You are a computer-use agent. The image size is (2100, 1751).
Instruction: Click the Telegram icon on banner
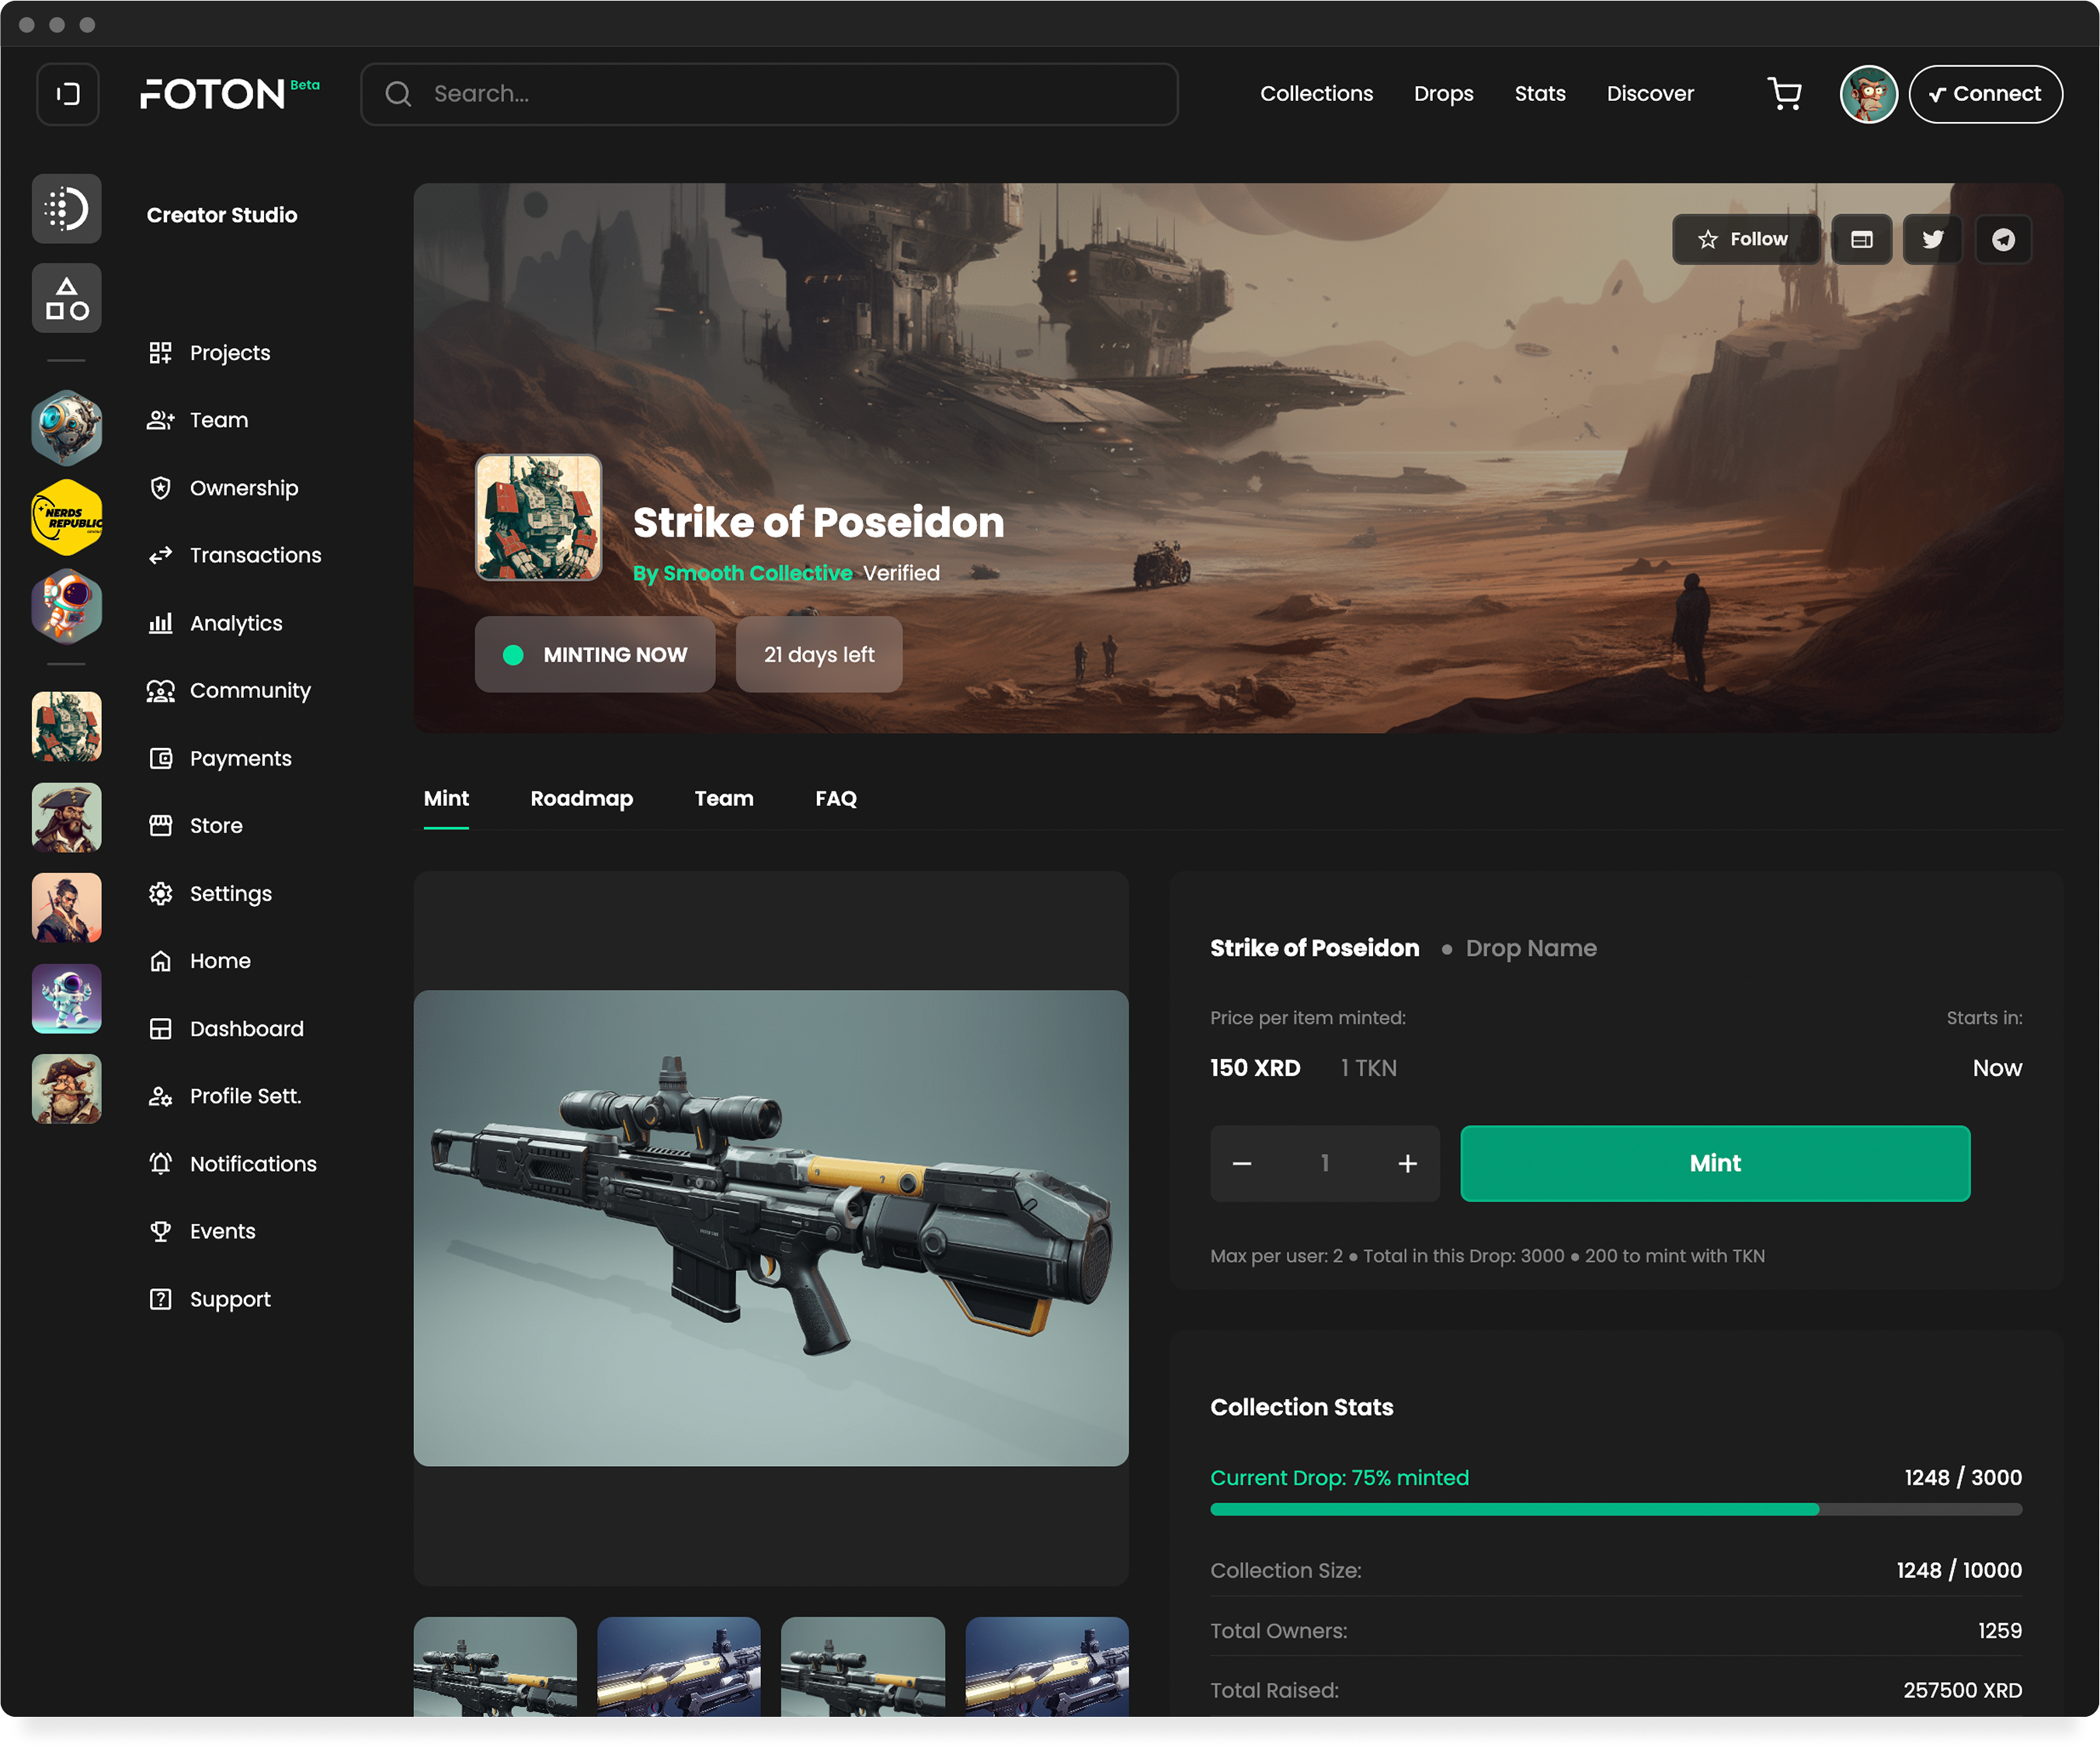(x=2003, y=239)
